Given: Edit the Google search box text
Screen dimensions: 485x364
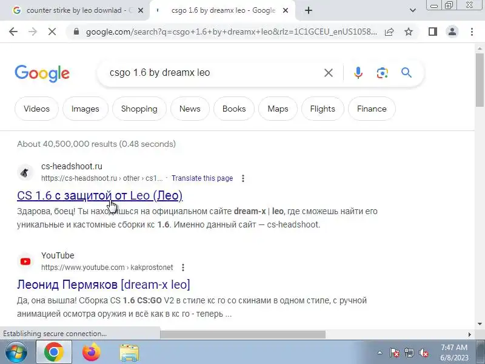Looking at the screenshot, I should (213, 73).
